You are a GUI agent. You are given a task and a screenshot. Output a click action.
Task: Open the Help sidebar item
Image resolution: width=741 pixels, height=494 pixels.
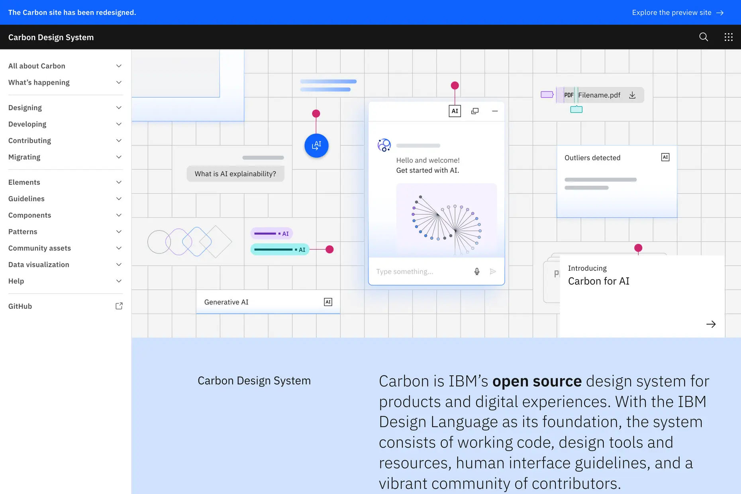(x=66, y=281)
